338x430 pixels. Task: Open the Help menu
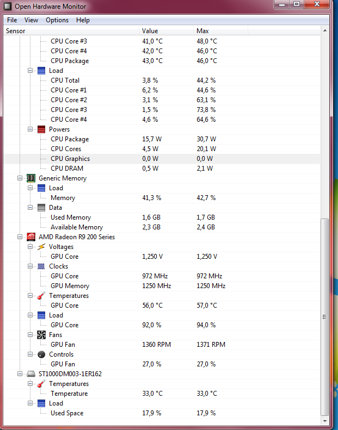point(83,20)
